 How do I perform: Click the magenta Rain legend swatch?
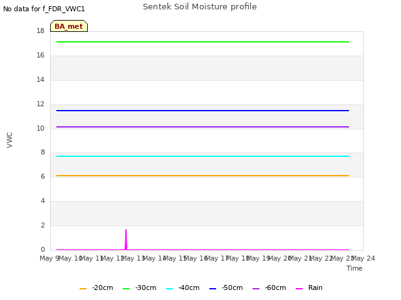point(299,289)
